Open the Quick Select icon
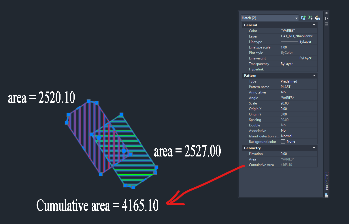Image resolution: width=349 pixels, height=224 pixels. 317,18
